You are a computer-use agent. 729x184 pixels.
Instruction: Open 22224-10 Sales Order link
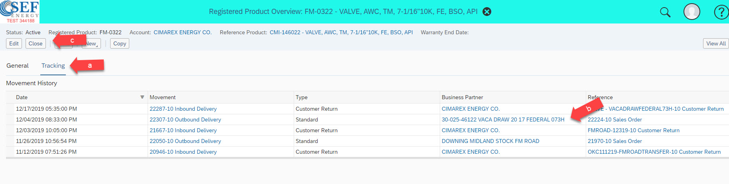(x=614, y=119)
